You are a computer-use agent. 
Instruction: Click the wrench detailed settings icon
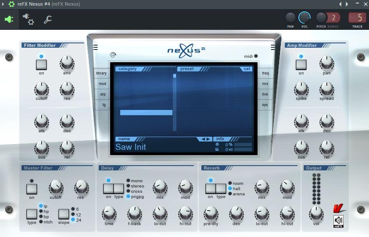pyautogui.click(x=47, y=19)
